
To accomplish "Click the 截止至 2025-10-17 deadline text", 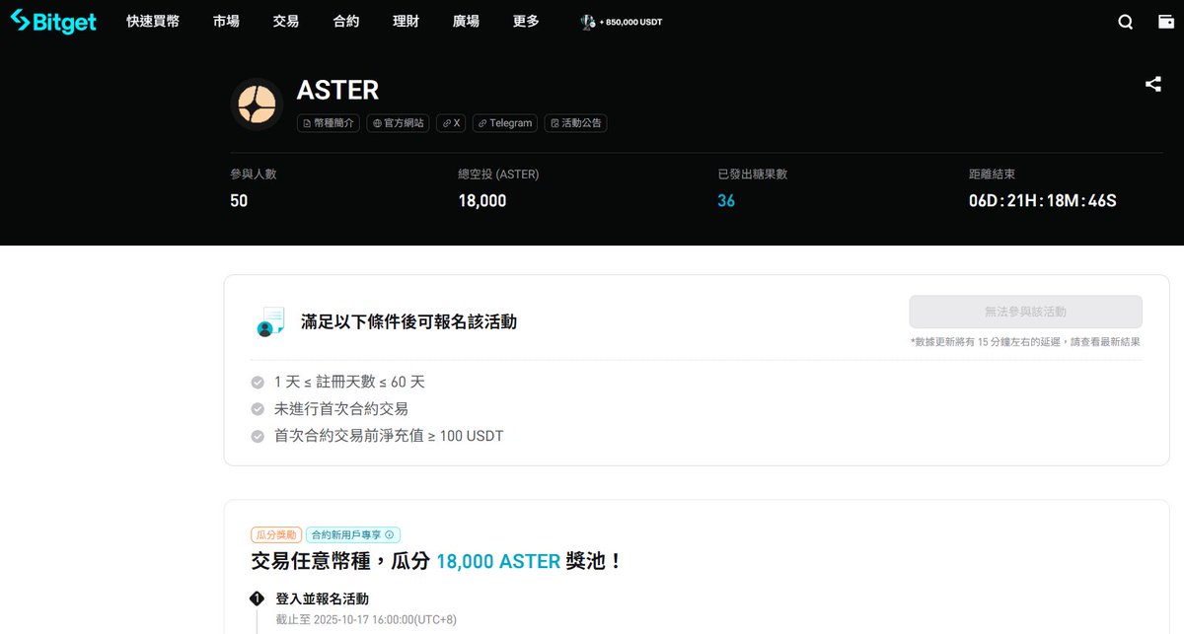I will pos(366,619).
